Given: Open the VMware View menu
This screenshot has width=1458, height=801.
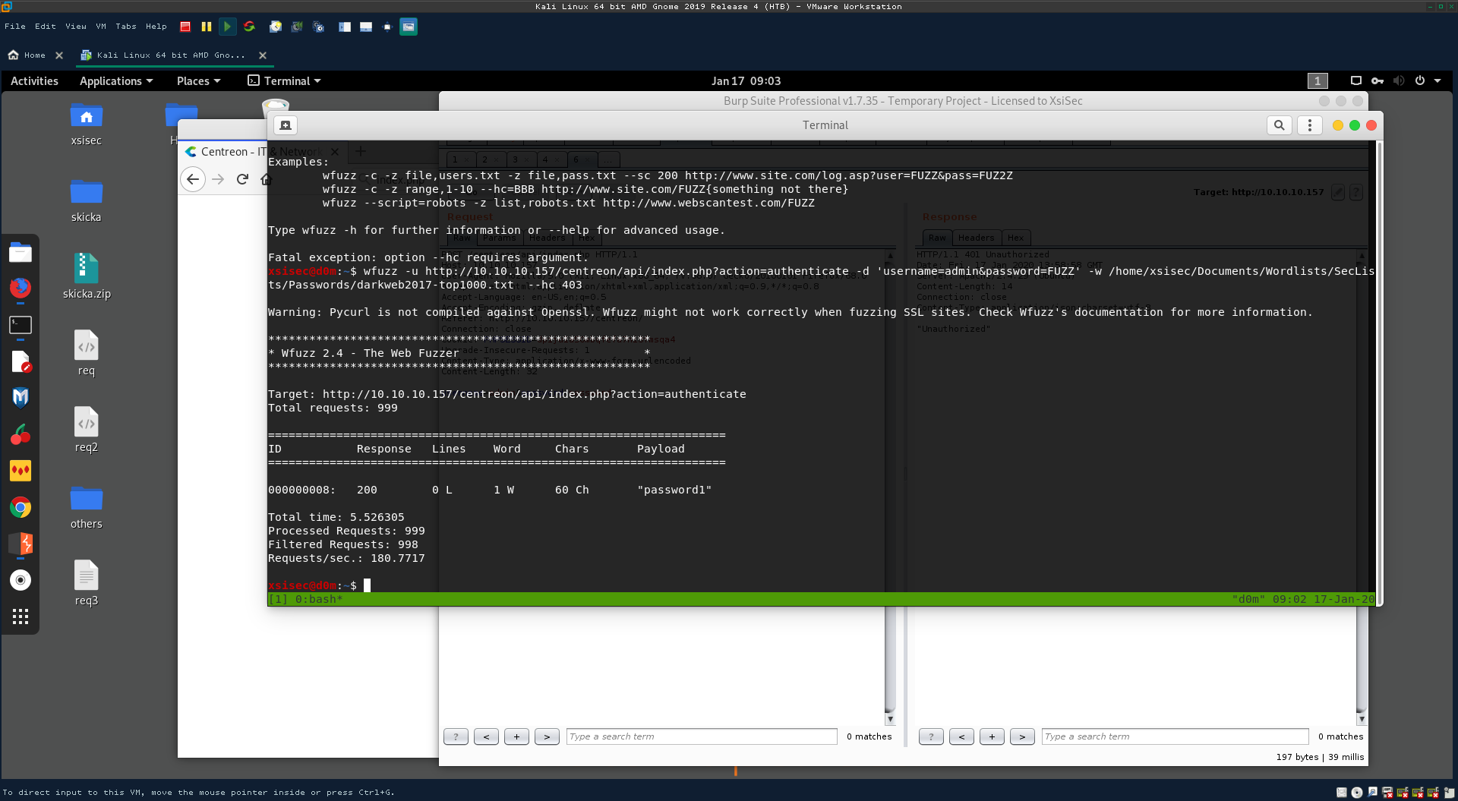Looking at the screenshot, I should pos(76,27).
